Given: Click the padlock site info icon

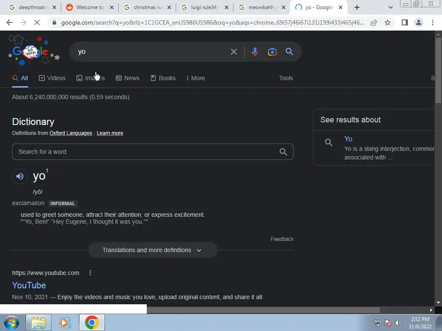Looking at the screenshot, I should pos(54,22).
